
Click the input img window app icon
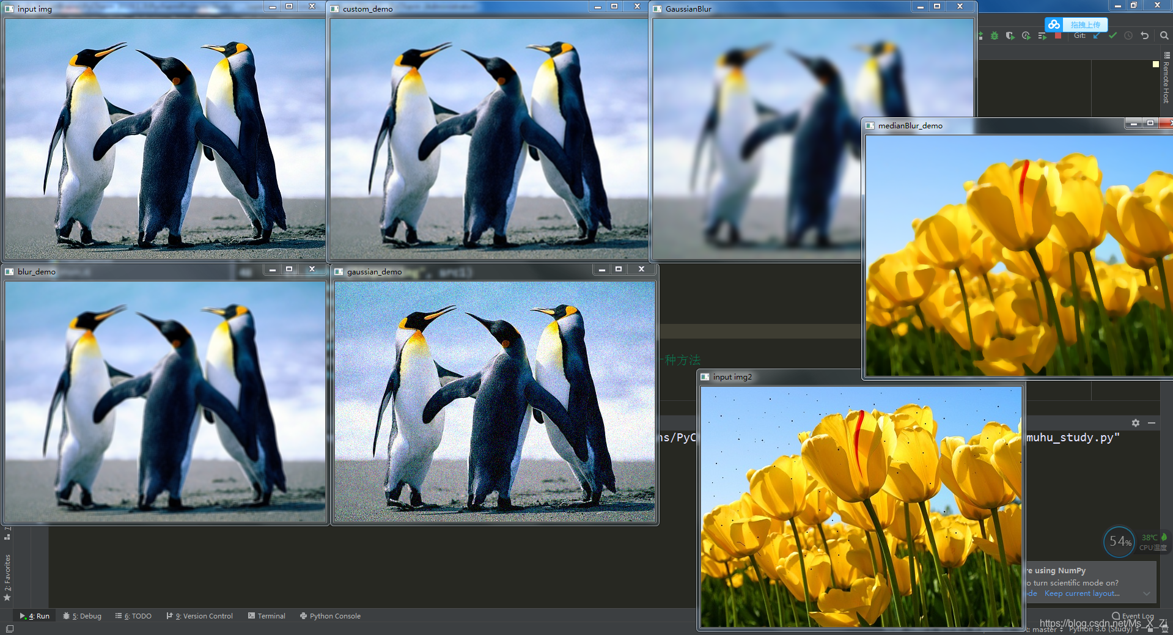pos(9,9)
